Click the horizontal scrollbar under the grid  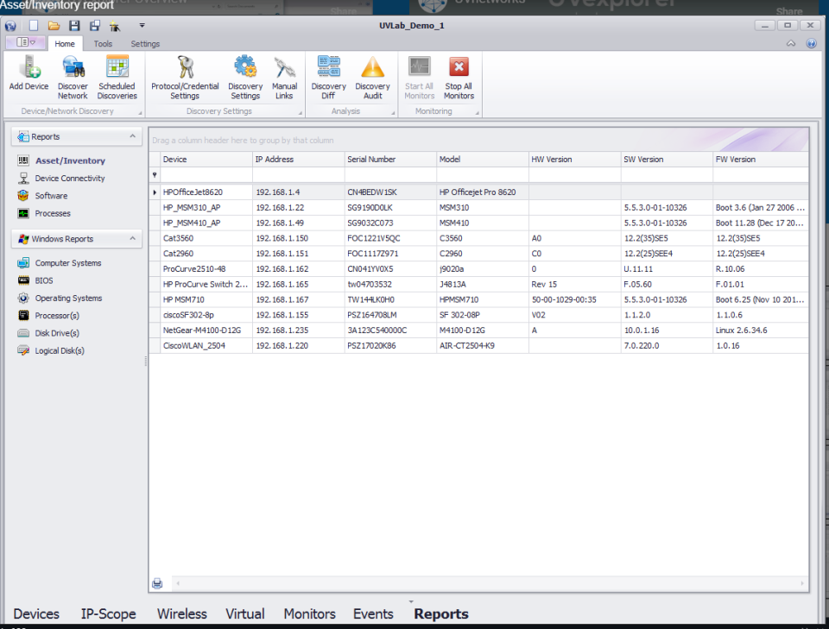click(484, 584)
